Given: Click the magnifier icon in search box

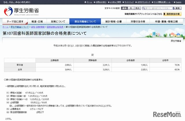Looking at the screenshot, I should pos(144,8).
